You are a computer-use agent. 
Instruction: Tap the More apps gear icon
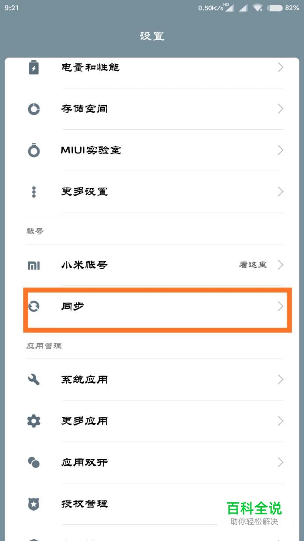click(x=34, y=421)
